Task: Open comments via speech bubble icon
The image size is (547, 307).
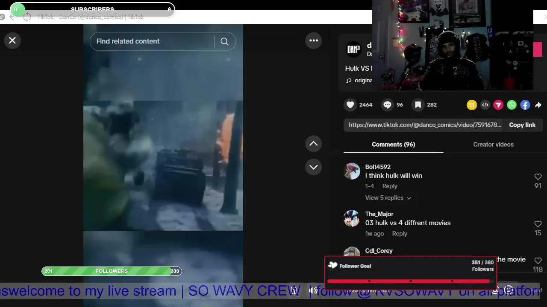Action: pos(387,105)
